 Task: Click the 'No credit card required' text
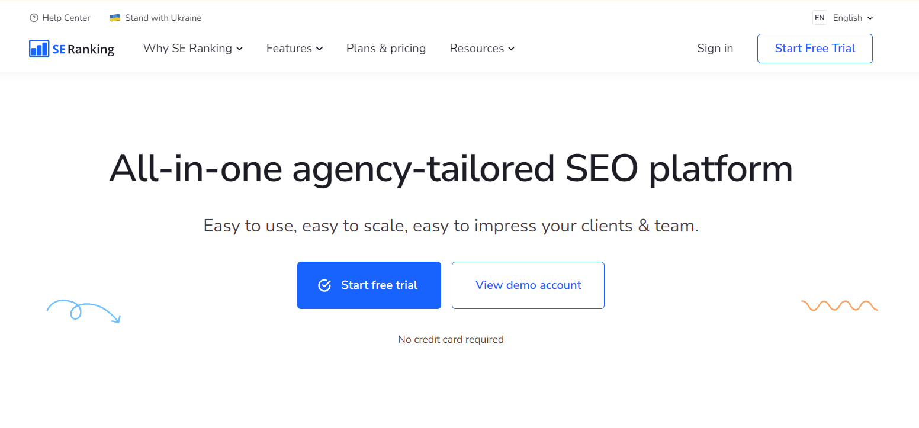tap(451, 339)
